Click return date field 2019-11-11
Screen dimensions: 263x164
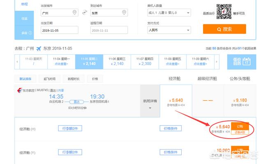[x=109, y=30]
